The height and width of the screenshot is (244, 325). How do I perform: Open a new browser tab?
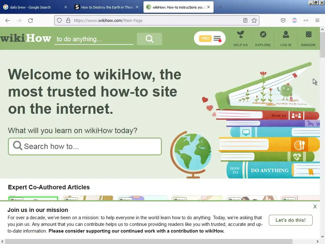tap(220, 7)
